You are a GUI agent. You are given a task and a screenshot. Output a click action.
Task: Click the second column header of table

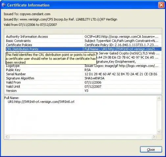122,31
